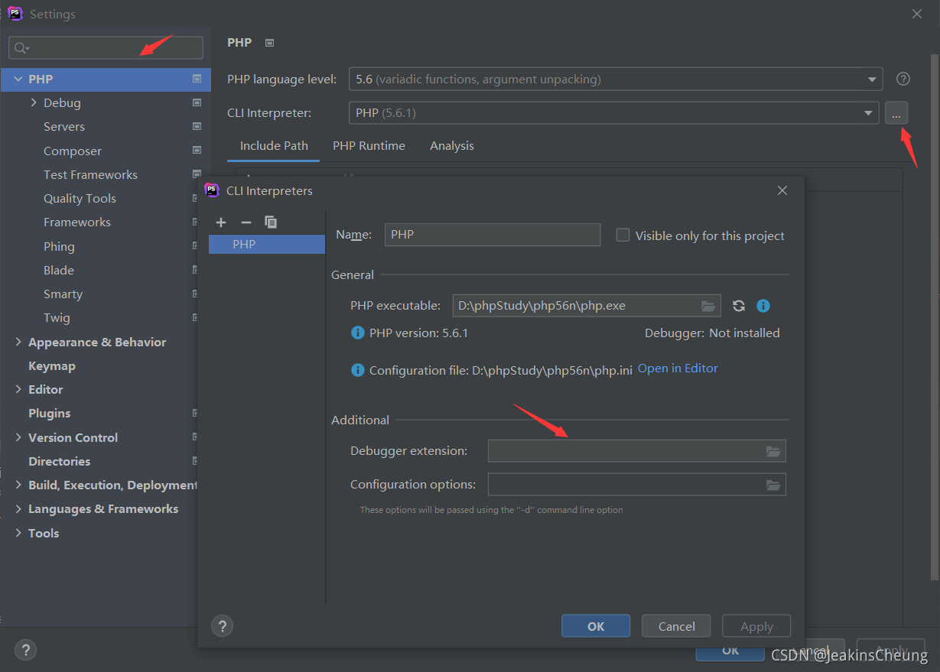Open Quality Tools settings
The height and width of the screenshot is (672, 940).
click(80, 198)
